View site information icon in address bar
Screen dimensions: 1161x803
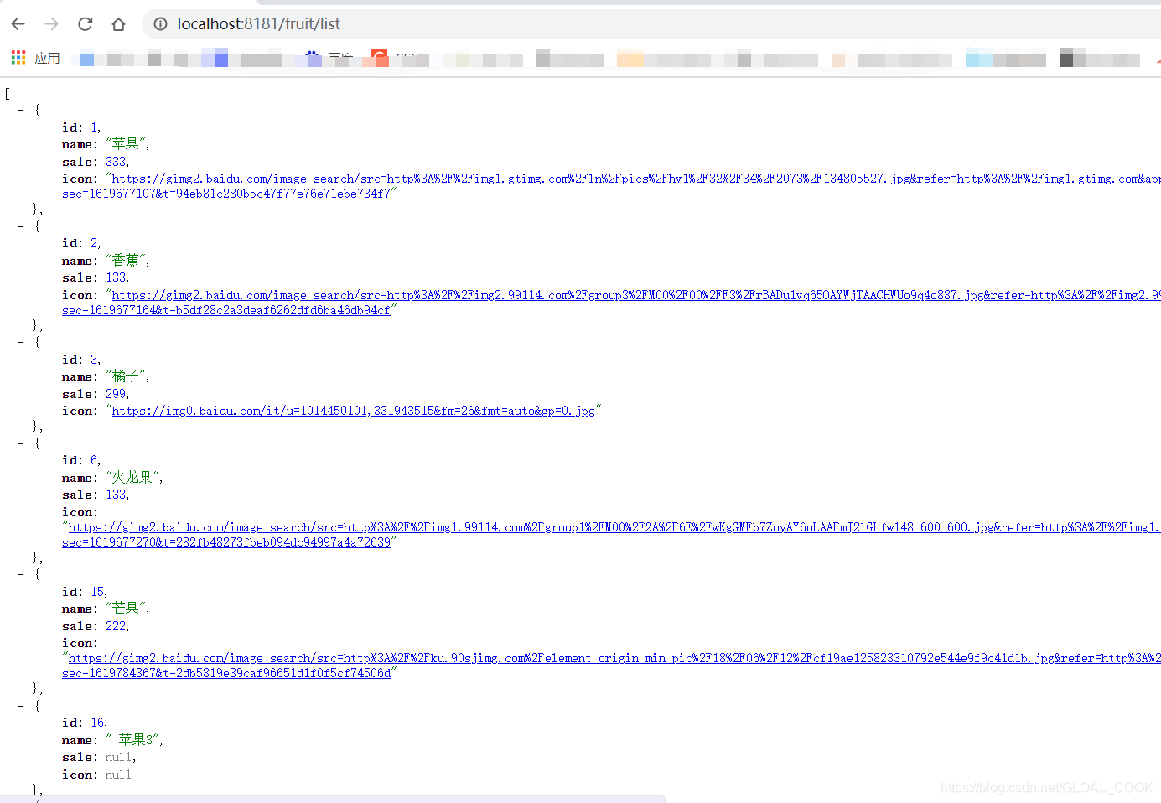pyautogui.click(x=160, y=24)
